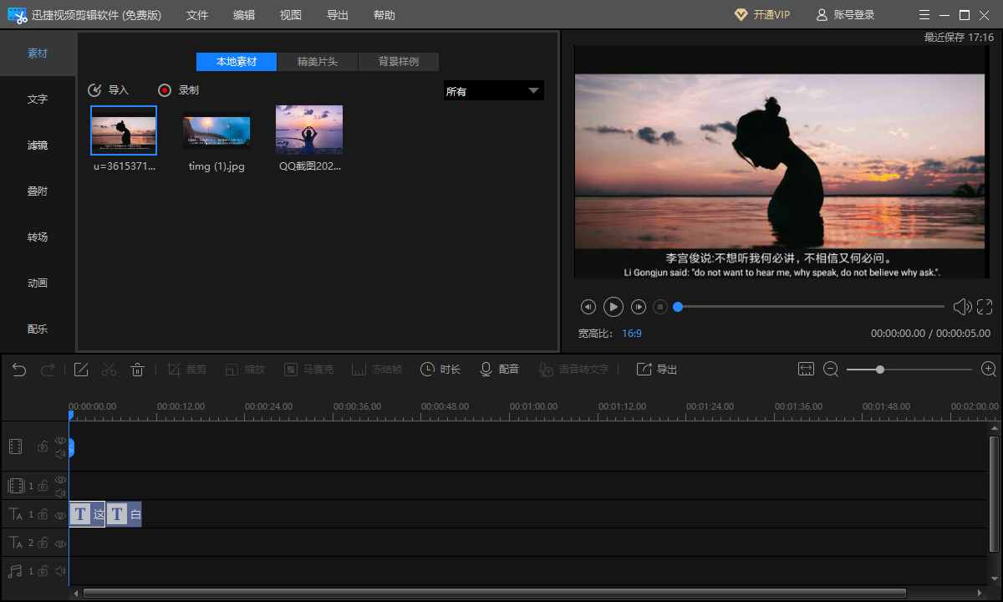
Task: Click the fit-timeline-to-window icon
Action: coord(806,369)
